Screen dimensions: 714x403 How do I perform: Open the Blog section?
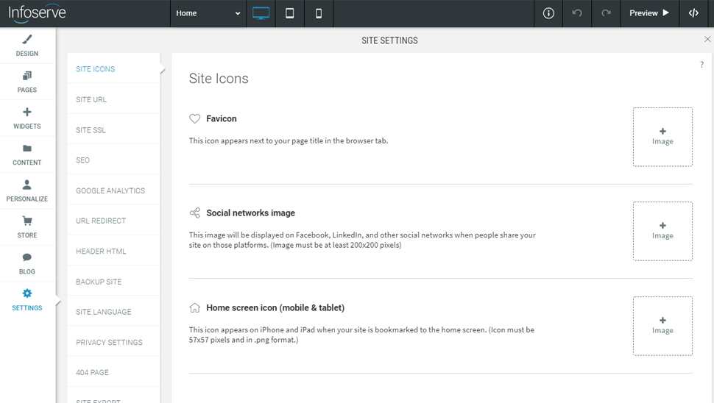click(x=27, y=263)
